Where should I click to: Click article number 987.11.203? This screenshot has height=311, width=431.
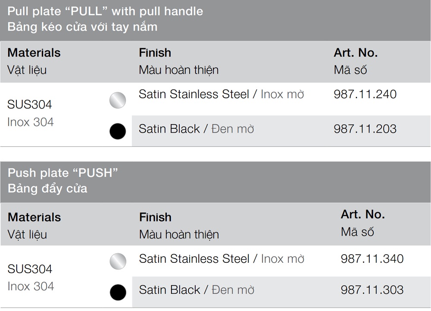(365, 129)
